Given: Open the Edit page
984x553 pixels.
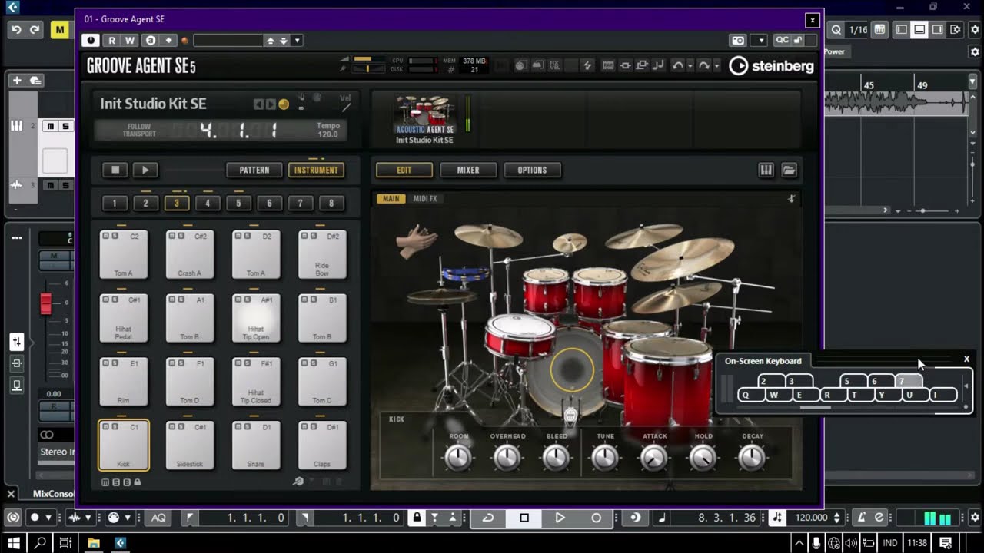Looking at the screenshot, I should coord(404,170).
